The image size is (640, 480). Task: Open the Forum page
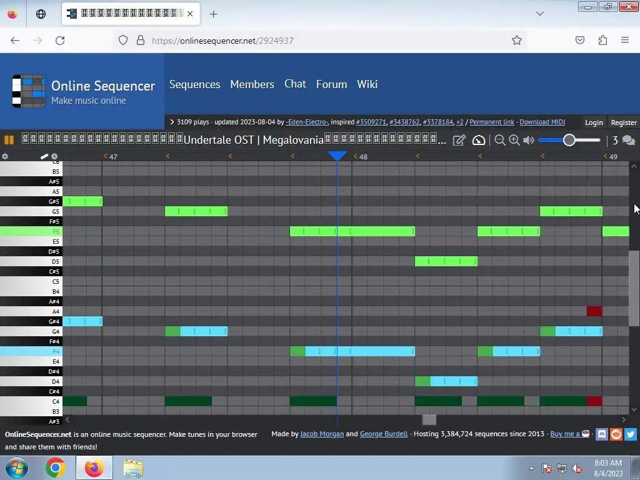pyautogui.click(x=331, y=84)
